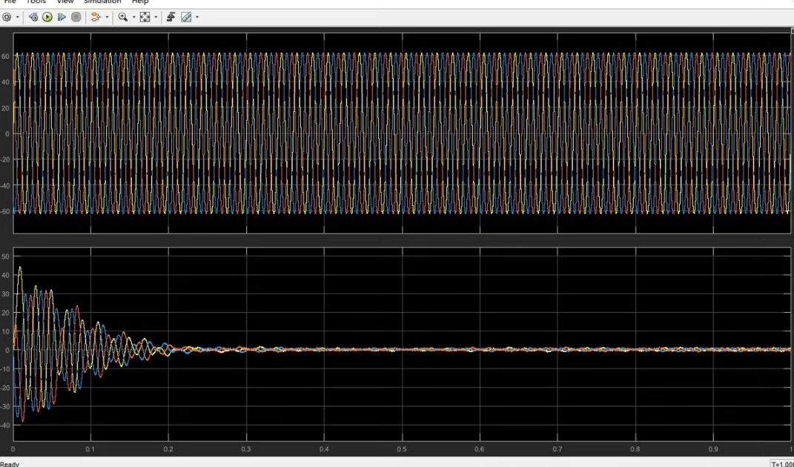Click the 0.9 label on time axis
794x467 pixels.
[x=713, y=448]
